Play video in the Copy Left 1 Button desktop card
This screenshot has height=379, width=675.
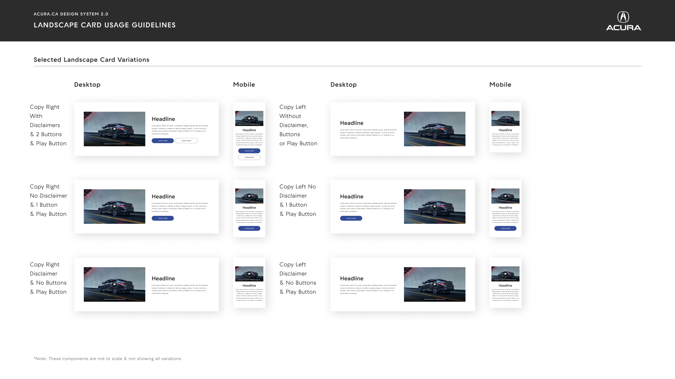(435, 206)
